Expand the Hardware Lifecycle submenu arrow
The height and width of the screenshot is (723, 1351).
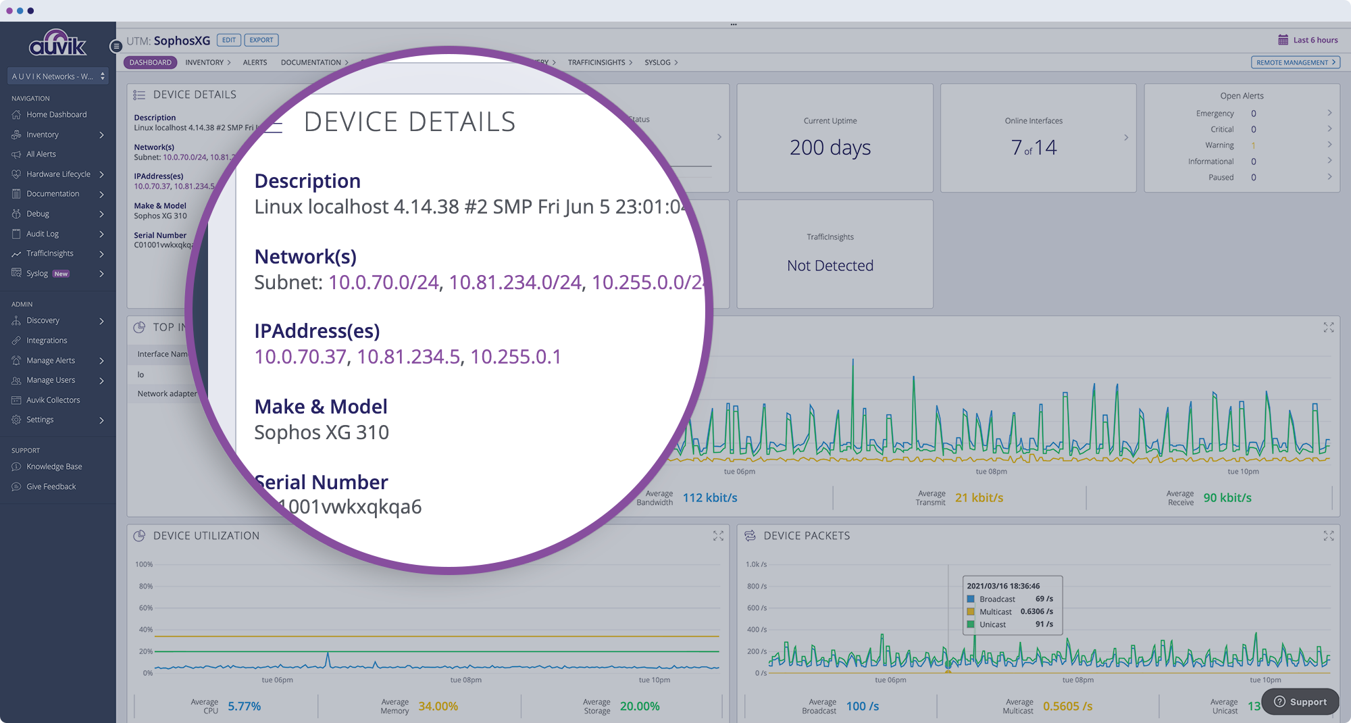pyautogui.click(x=101, y=174)
